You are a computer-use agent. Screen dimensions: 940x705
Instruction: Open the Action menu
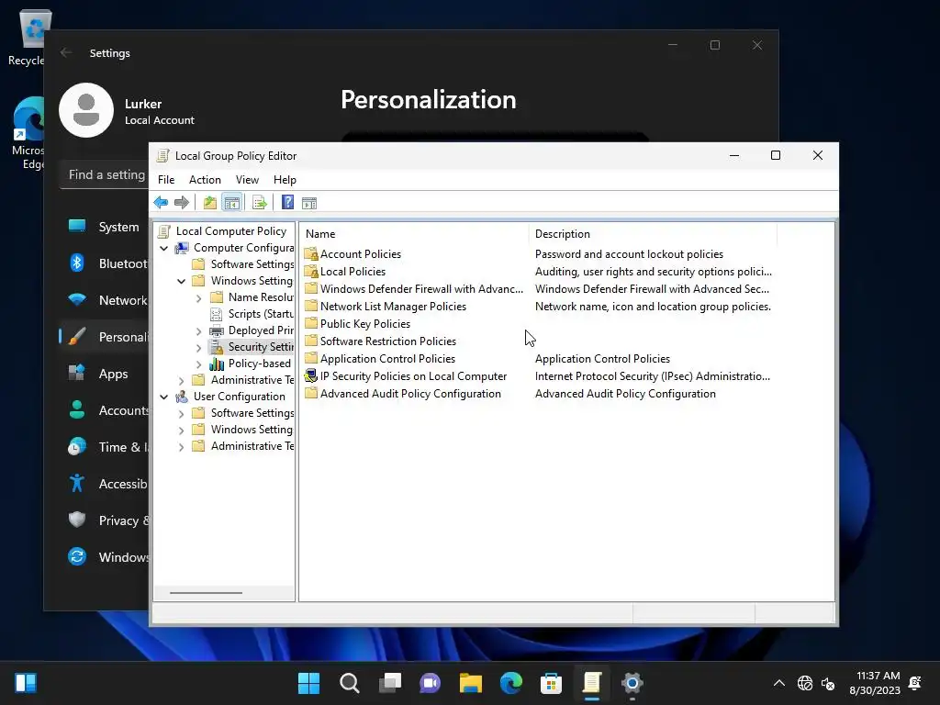pos(205,180)
